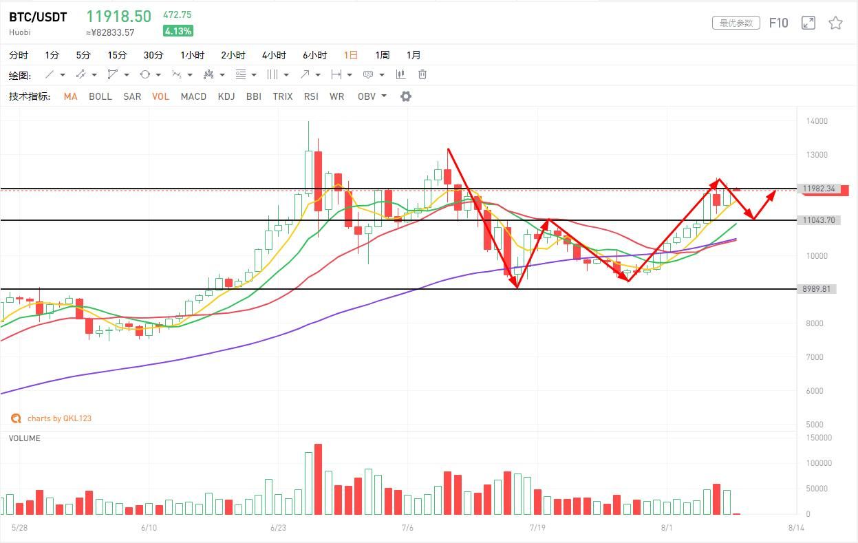Open the OBV indicator dropdown arrow
This screenshot has height=543, width=858.
(x=384, y=96)
